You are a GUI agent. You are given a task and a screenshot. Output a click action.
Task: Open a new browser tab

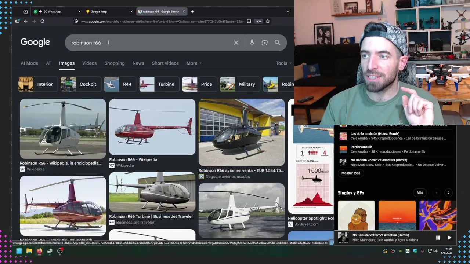click(192, 11)
